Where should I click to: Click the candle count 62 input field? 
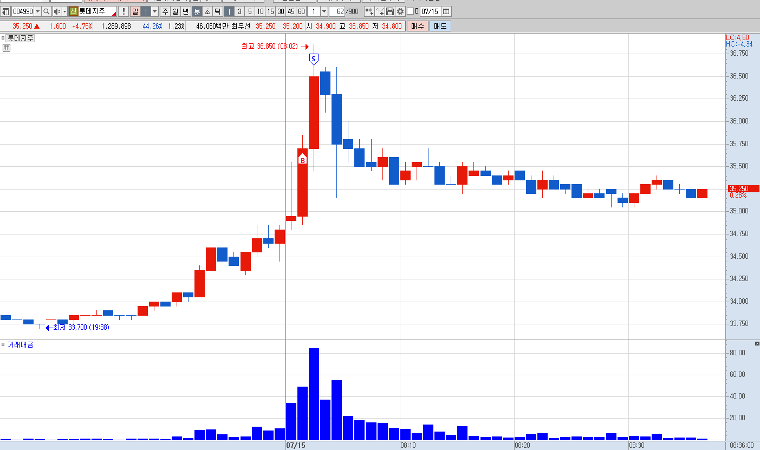337,11
